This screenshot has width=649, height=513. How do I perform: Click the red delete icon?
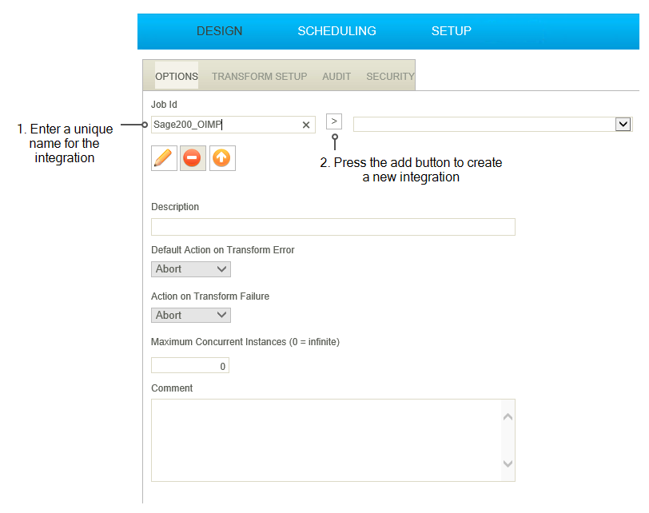pos(193,158)
